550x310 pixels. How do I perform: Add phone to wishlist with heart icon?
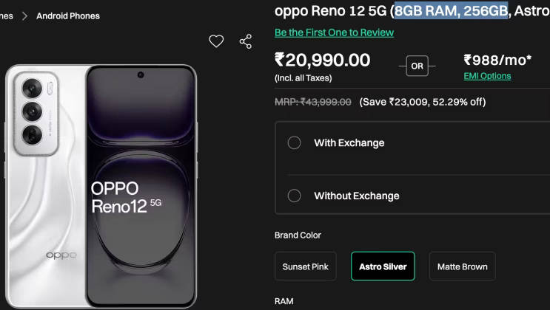point(216,41)
